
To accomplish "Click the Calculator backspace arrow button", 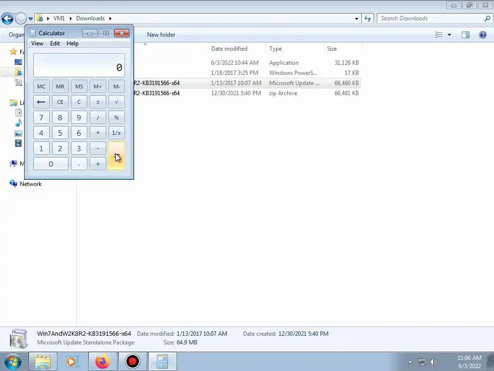I will pyautogui.click(x=41, y=102).
